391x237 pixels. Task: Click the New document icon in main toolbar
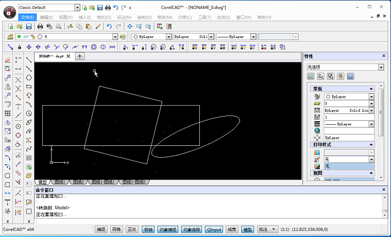pos(10,27)
